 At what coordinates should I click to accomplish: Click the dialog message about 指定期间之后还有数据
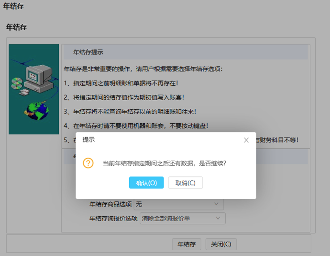click(x=165, y=163)
